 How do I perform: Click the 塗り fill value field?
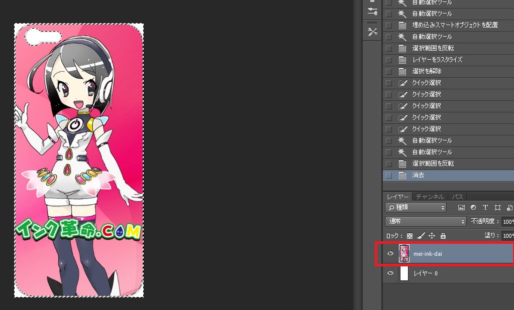508,236
